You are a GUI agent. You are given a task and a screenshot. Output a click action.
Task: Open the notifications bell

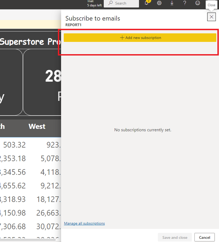(x=147, y=3)
